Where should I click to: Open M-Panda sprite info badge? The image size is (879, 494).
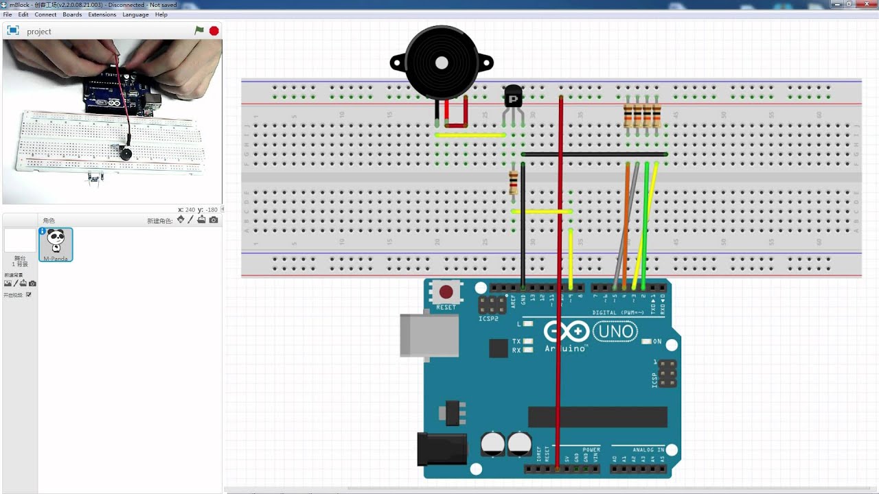click(43, 231)
